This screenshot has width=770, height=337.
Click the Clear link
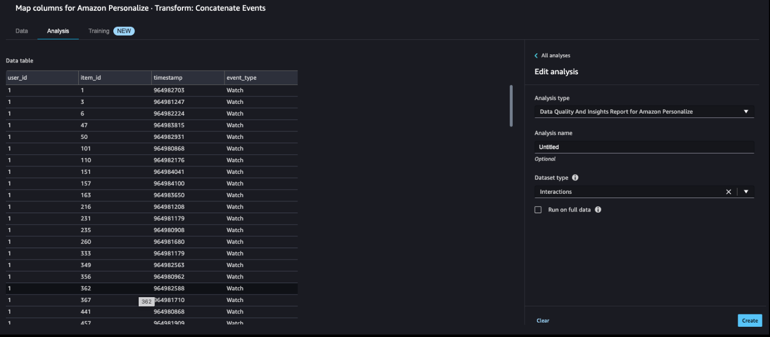(x=543, y=321)
